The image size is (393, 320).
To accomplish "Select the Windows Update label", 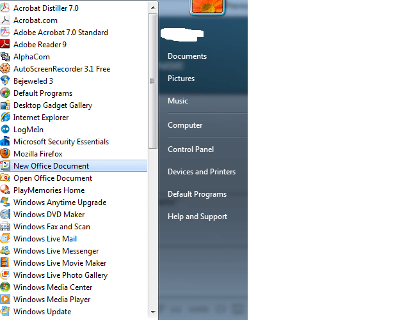I will [x=42, y=311].
